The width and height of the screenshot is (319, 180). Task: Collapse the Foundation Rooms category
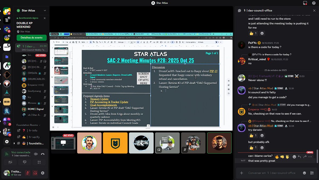click(x=28, y=125)
